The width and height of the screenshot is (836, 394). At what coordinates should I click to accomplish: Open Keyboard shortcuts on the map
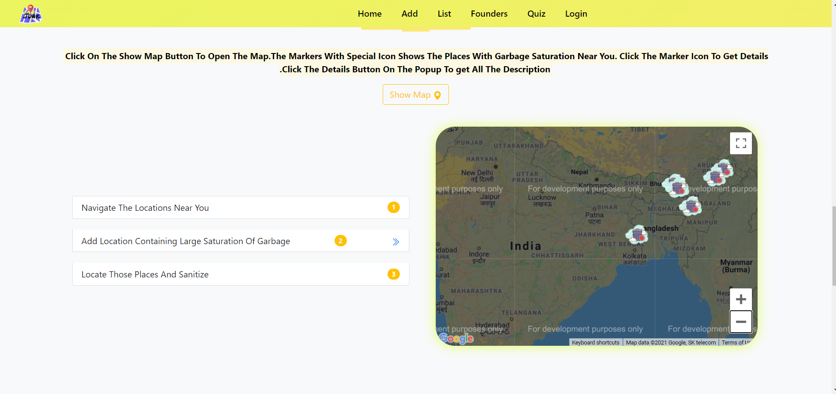(x=596, y=342)
